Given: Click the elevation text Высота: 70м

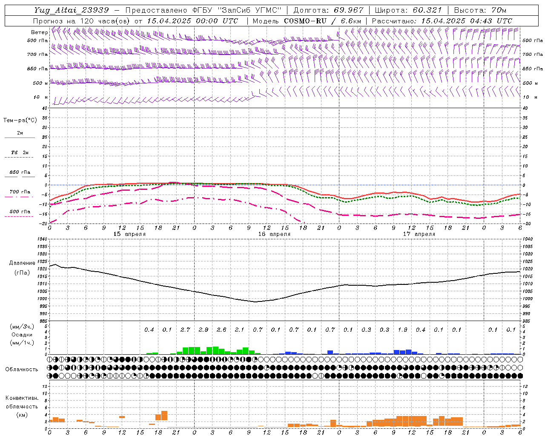Looking at the screenshot, I should point(480,10).
